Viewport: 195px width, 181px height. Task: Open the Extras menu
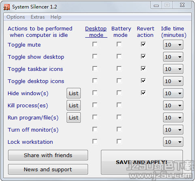[x=38, y=17]
